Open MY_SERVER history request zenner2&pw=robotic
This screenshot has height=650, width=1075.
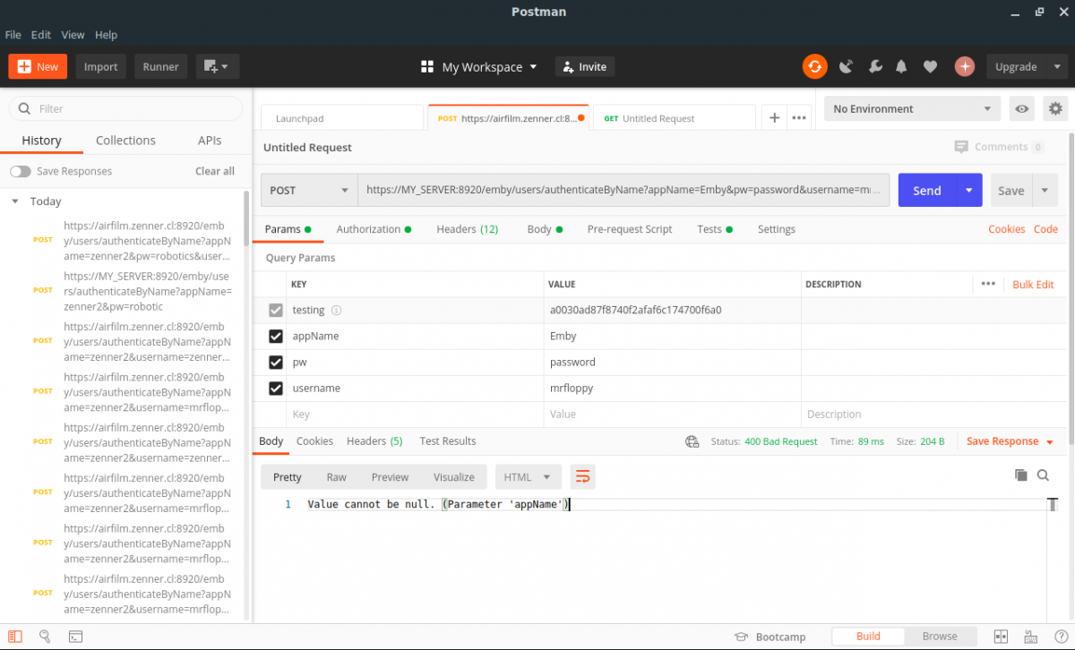coord(147,291)
